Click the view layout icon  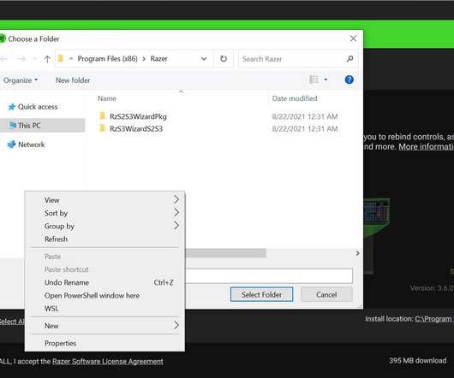pos(314,80)
